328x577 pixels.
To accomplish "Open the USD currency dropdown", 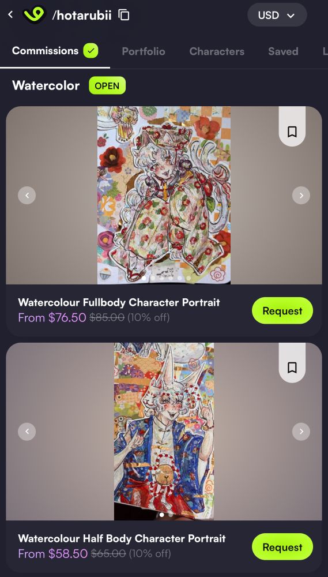I will 277,15.
